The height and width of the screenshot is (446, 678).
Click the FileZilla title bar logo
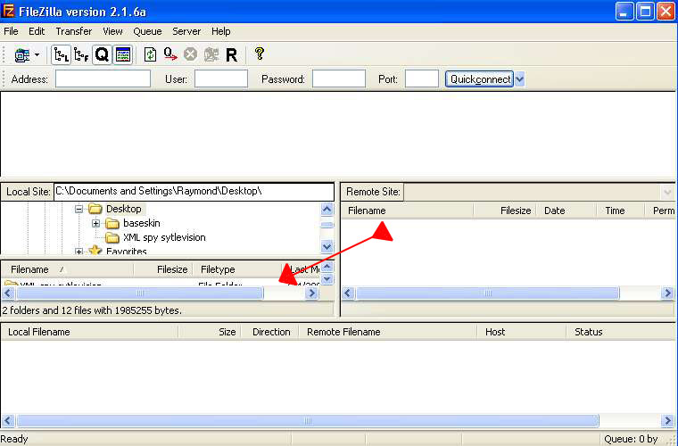coord(10,11)
